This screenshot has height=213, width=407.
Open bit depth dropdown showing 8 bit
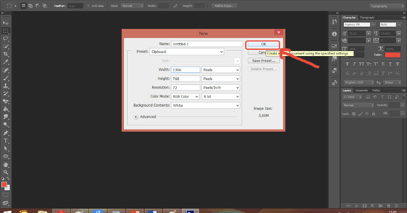tap(221, 96)
